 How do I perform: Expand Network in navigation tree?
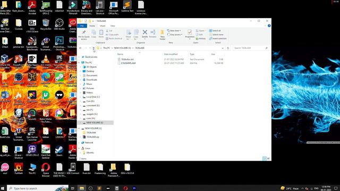coord(79,143)
